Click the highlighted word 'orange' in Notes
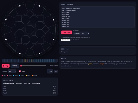Screen dimensions: 138x103 102,64
